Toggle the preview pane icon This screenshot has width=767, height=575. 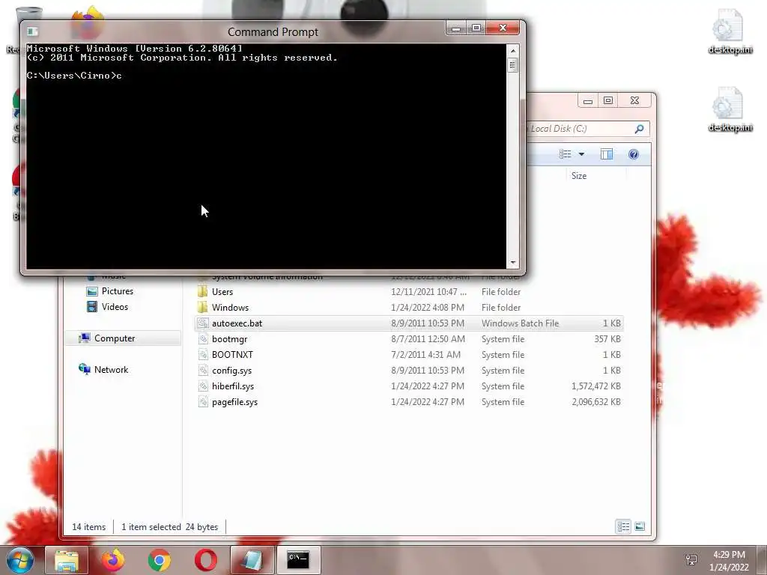tap(607, 154)
